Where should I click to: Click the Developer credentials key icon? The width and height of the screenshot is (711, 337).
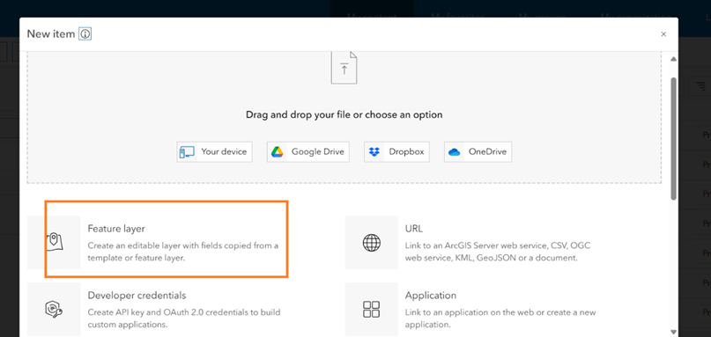pos(54,310)
